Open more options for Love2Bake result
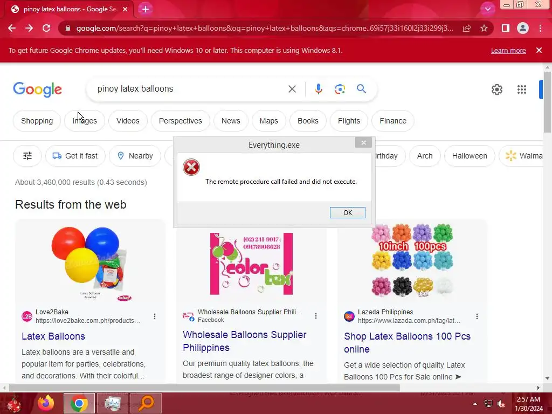552x414 pixels. click(155, 316)
